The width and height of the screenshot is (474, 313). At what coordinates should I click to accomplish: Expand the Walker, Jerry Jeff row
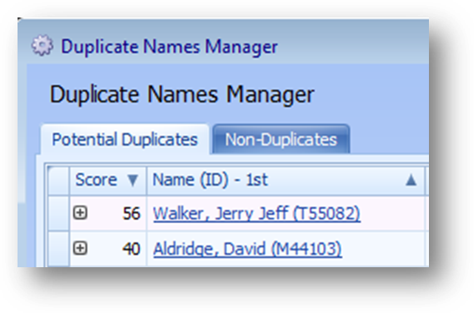coord(80,213)
